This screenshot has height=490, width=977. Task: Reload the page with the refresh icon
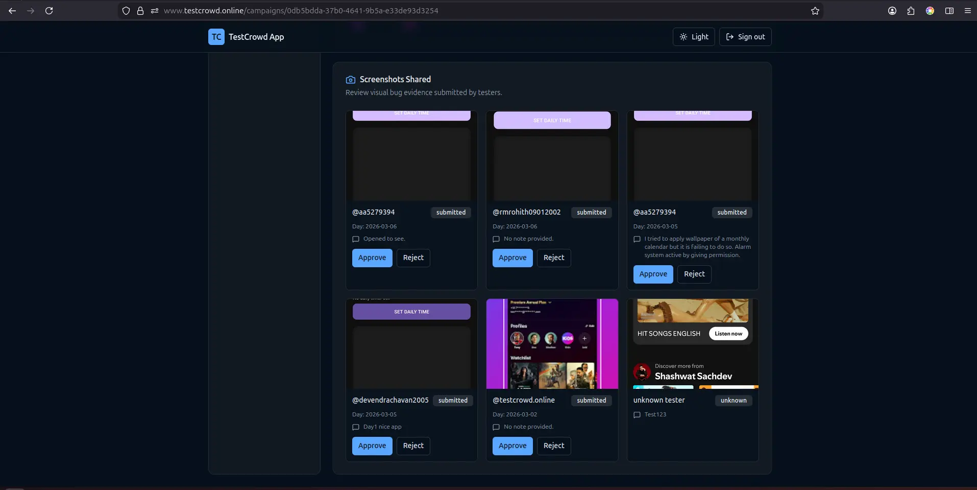point(49,10)
